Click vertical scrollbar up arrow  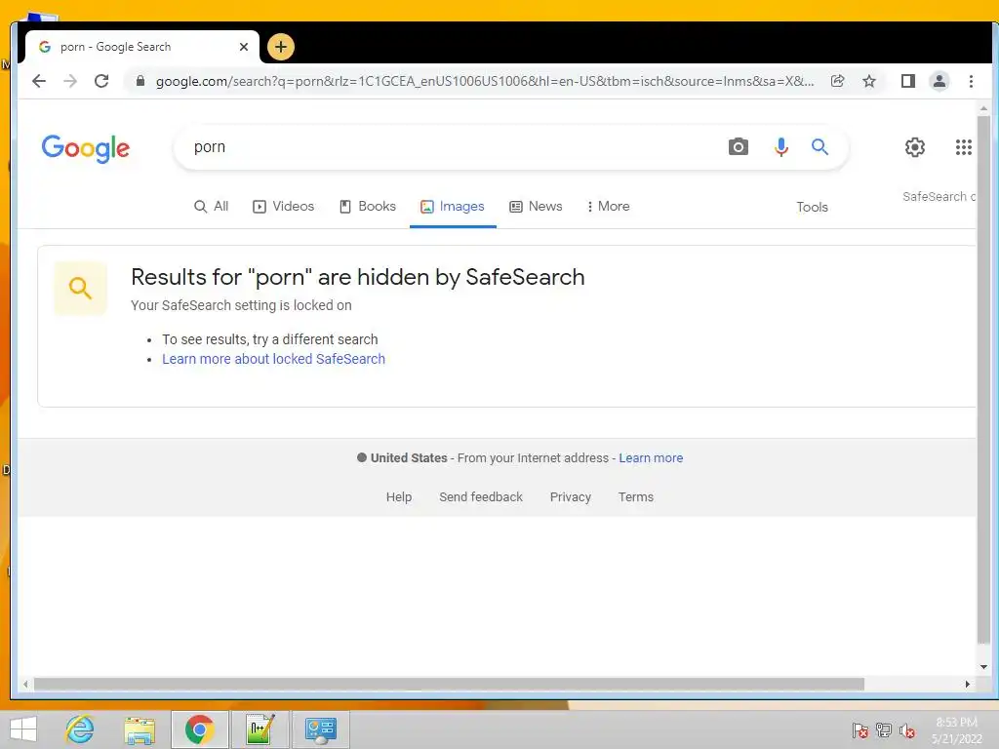[x=983, y=109]
